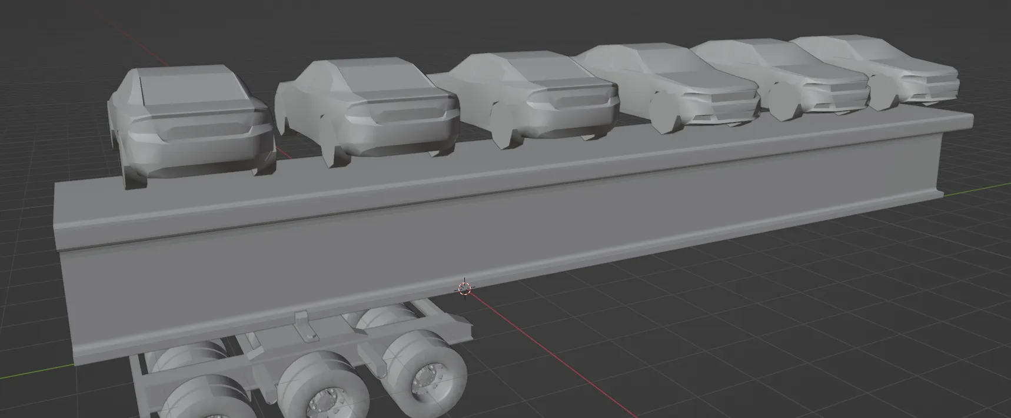Click the upright bracket on the trailer frame
This screenshot has height=418, width=1011.
(x=304, y=327)
